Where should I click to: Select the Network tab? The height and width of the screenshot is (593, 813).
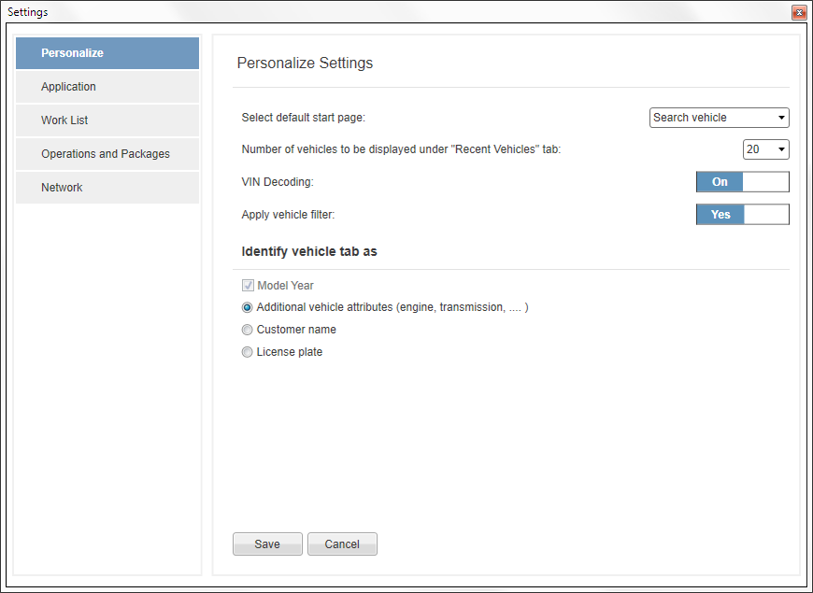pyautogui.click(x=107, y=188)
